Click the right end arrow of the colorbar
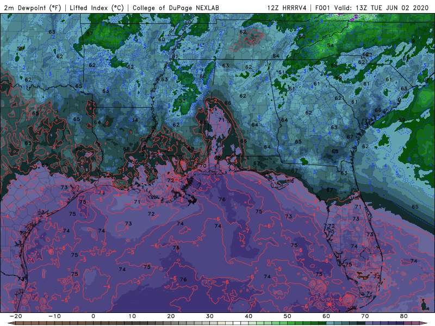This screenshot has height=326, width=435. pyautogui.click(x=425, y=323)
